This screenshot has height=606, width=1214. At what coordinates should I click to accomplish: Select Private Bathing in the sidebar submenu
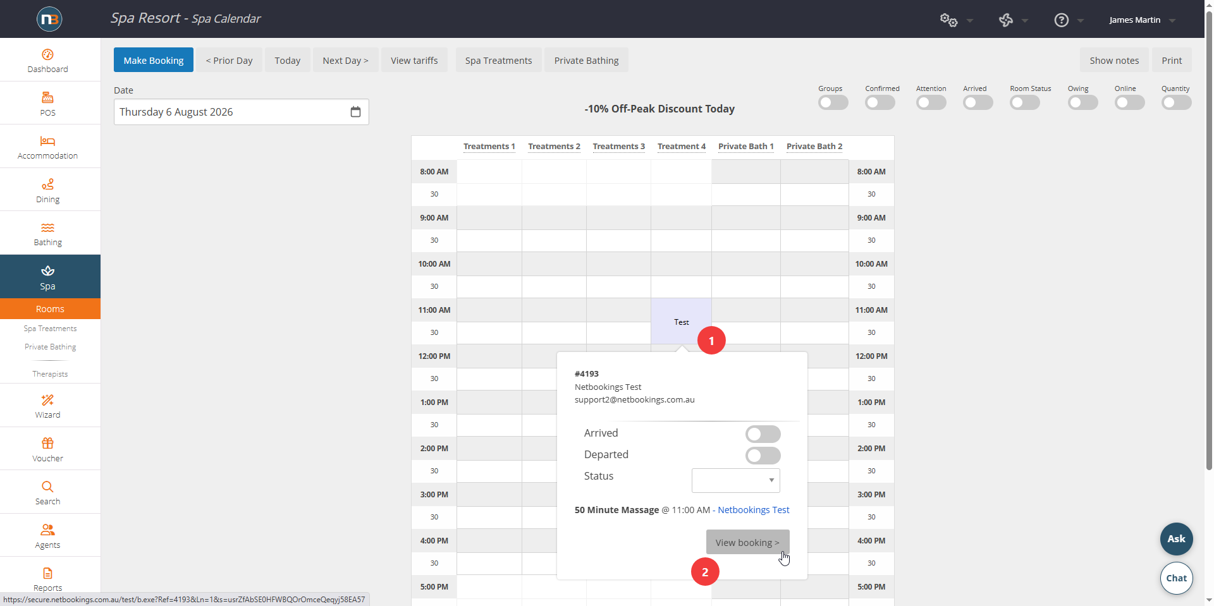50,347
